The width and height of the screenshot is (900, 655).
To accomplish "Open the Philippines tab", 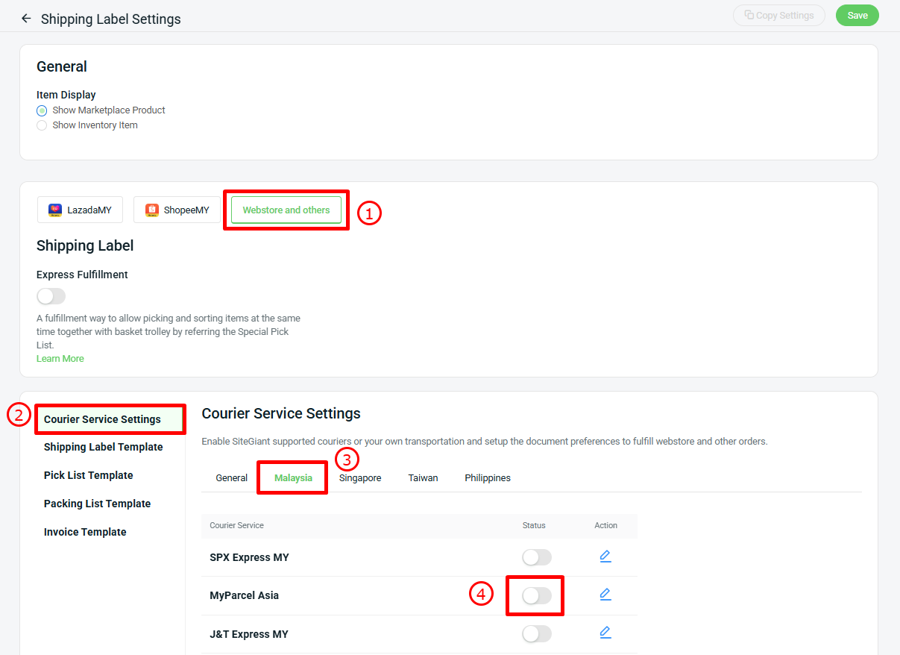I will tap(488, 477).
